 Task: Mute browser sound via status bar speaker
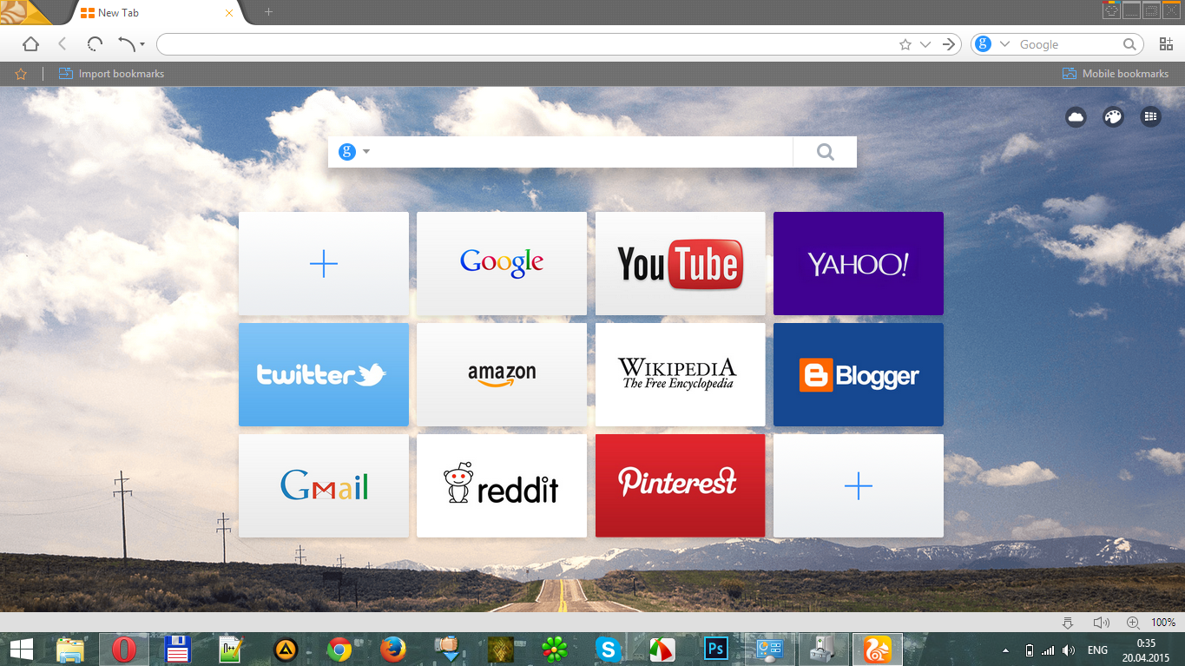click(x=1101, y=623)
